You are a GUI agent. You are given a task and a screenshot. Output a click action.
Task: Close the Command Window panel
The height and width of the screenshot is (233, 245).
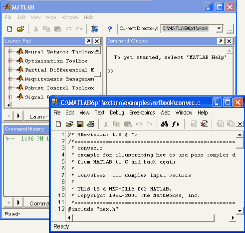229,41
